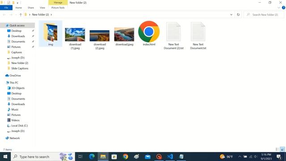The image size is (286, 161).
Task: Open Videos under This PC
Action: 15,120
